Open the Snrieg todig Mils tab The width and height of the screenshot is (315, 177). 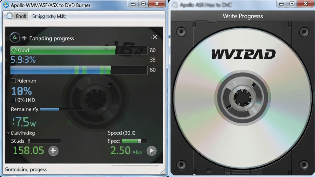click(x=49, y=16)
